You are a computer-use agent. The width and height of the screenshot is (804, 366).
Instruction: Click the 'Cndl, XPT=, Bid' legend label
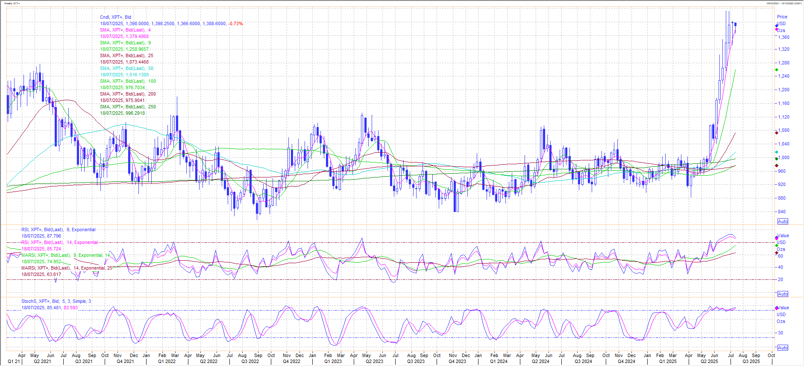click(x=115, y=17)
